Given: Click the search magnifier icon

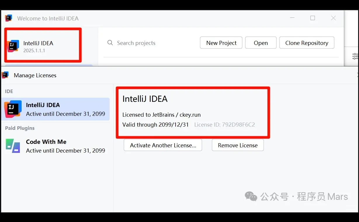Looking at the screenshot, I should click(110, 43).
